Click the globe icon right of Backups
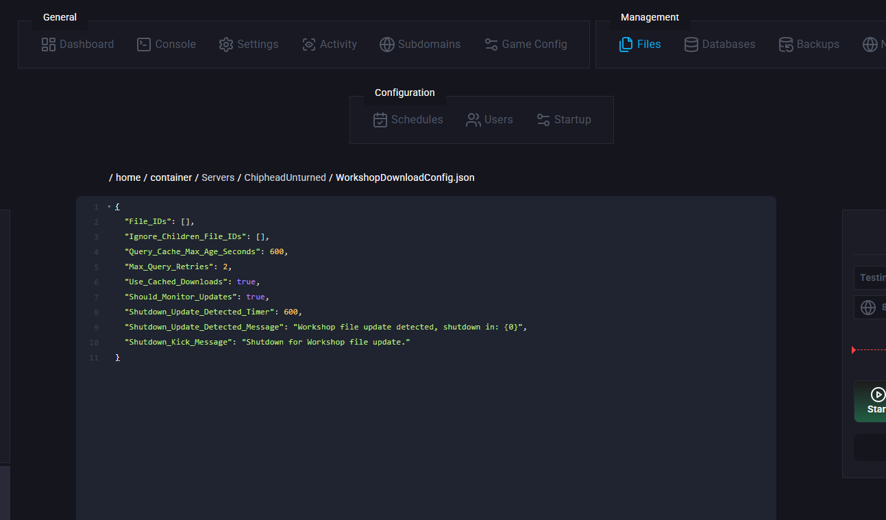Viewport: 886px width, 520px height. [x=870, y=45]
